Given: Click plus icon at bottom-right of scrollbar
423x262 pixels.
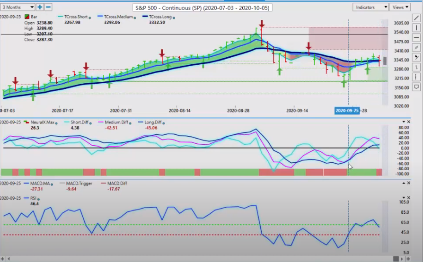Looking at the screenshot, I should (408, 259).
